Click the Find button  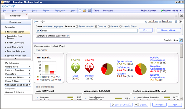click(x=146, y=30)
